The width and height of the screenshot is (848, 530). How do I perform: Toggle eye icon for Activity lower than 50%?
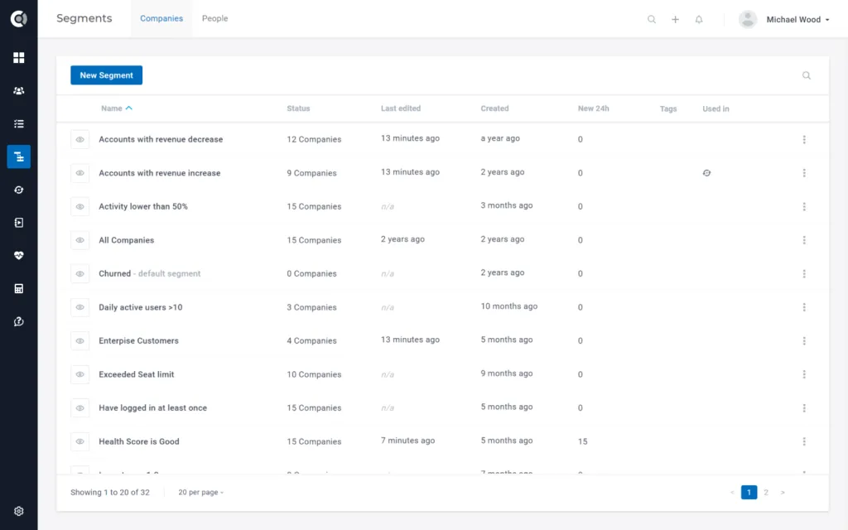(x=80, y=206)
